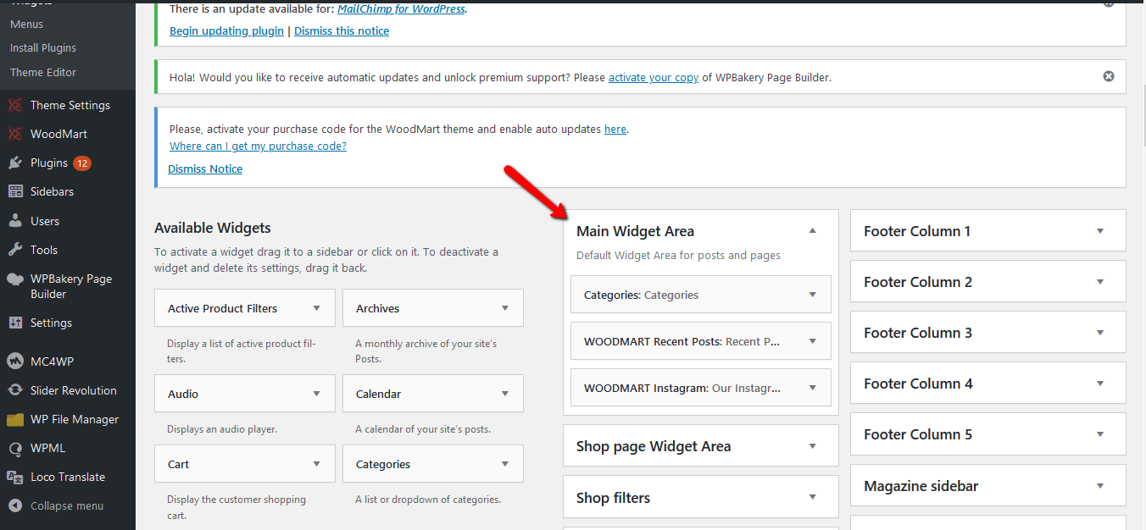
Task: Expand the Footer Column 1 area
Action: (1100, 231)
